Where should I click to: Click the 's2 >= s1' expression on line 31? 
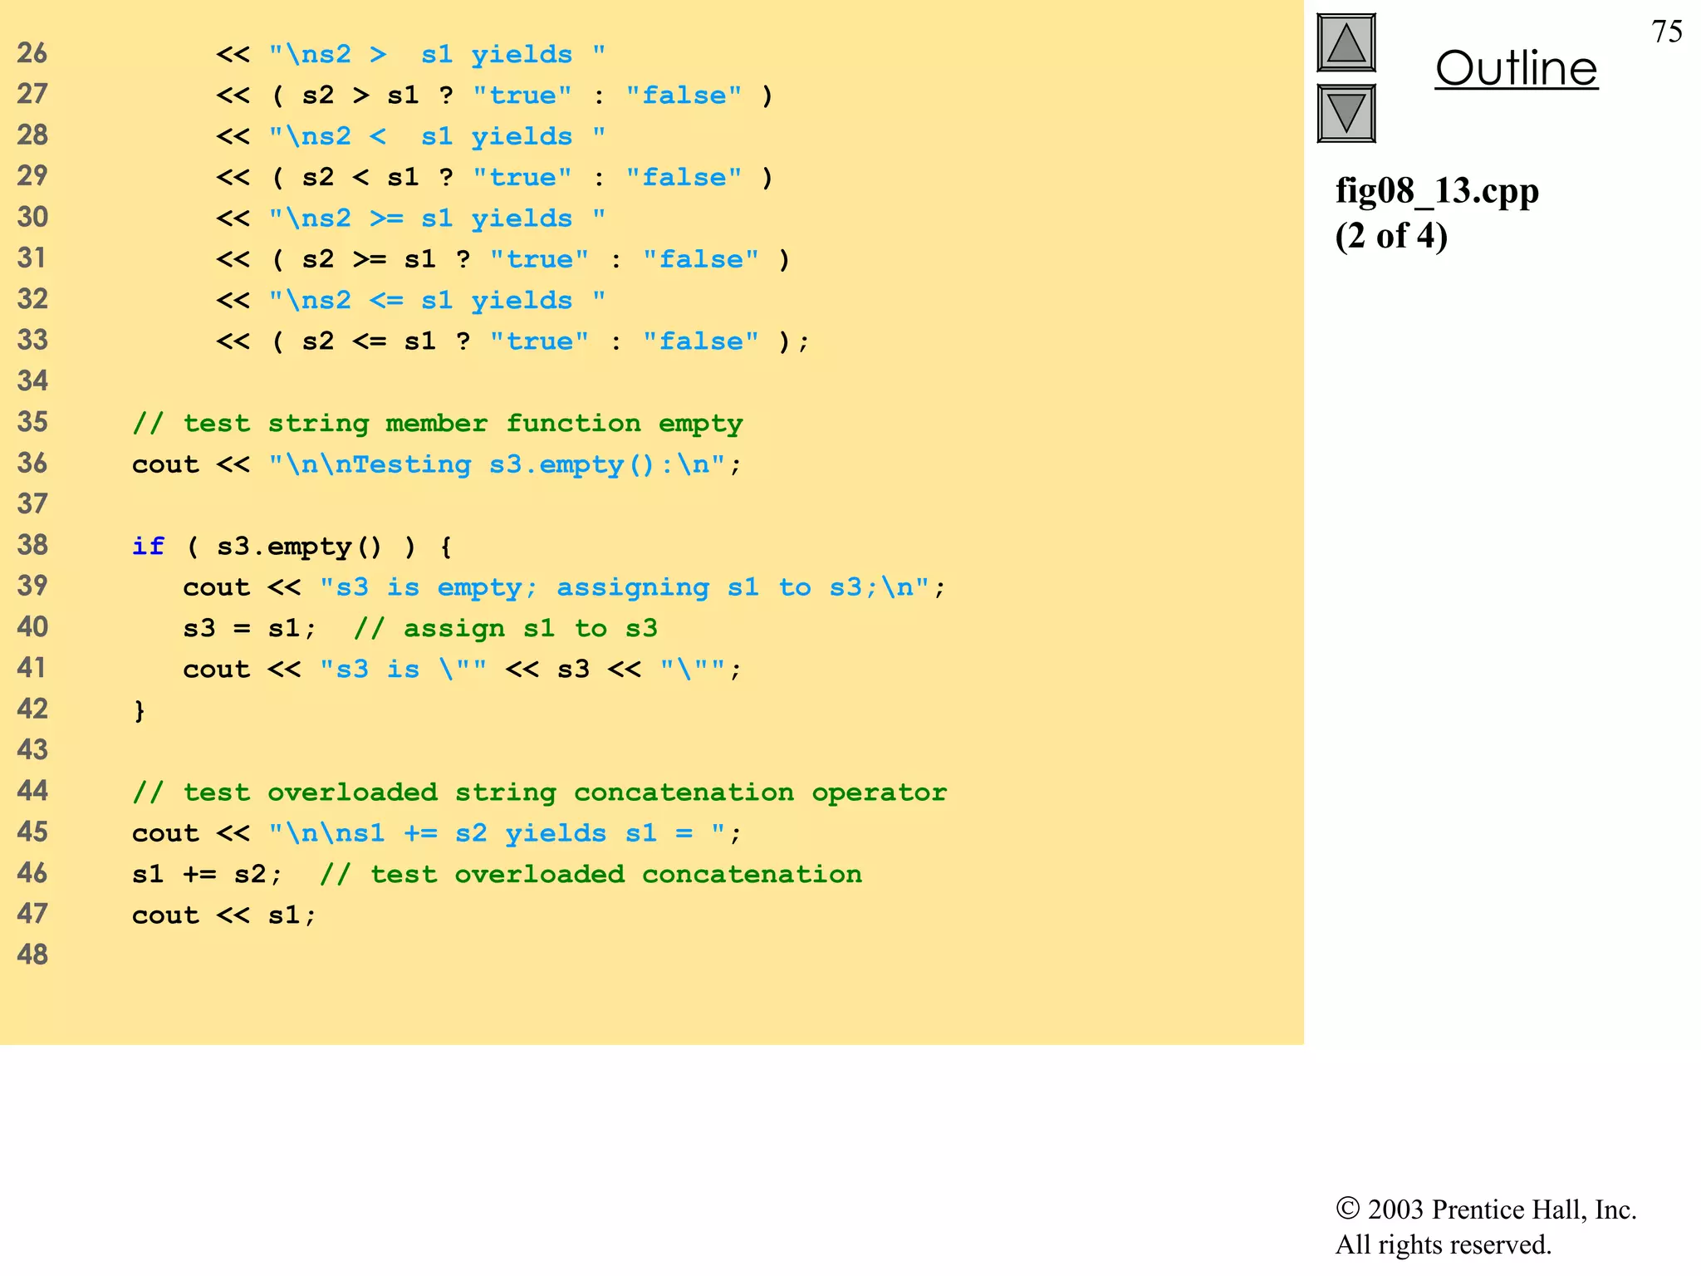[x=369, y=259]
